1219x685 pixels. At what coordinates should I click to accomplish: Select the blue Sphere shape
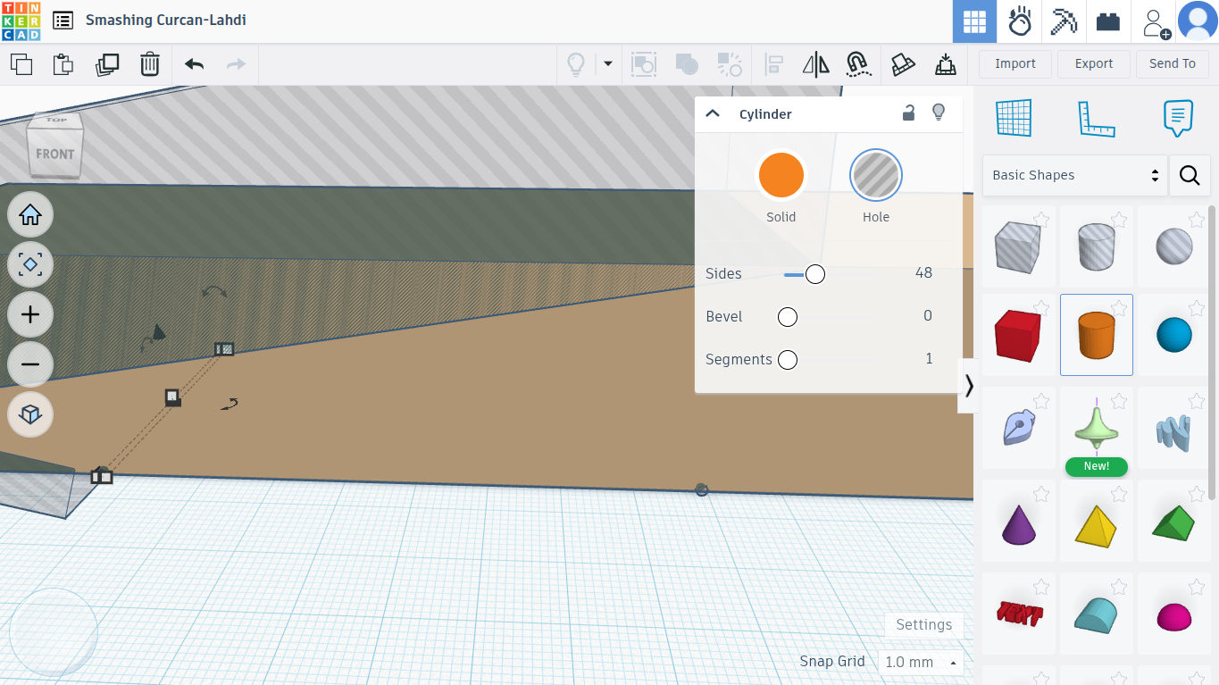(x=1173, y=336)
